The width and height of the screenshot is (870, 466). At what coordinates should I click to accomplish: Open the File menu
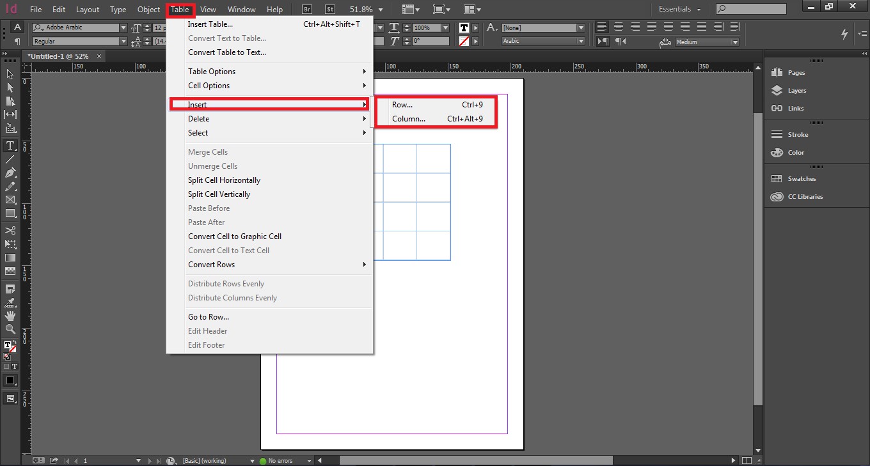pyautogui.click(x=36, y=10)
